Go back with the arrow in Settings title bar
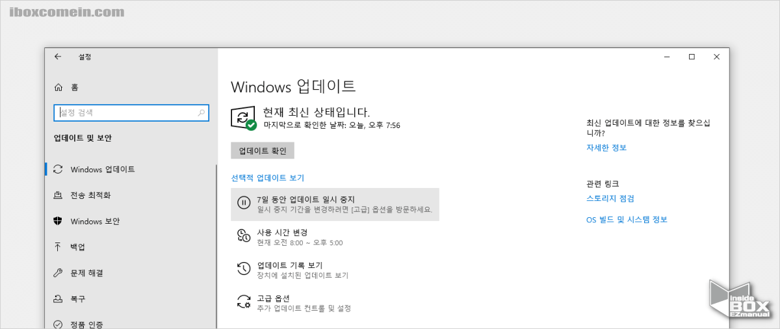 pos(58,57)
